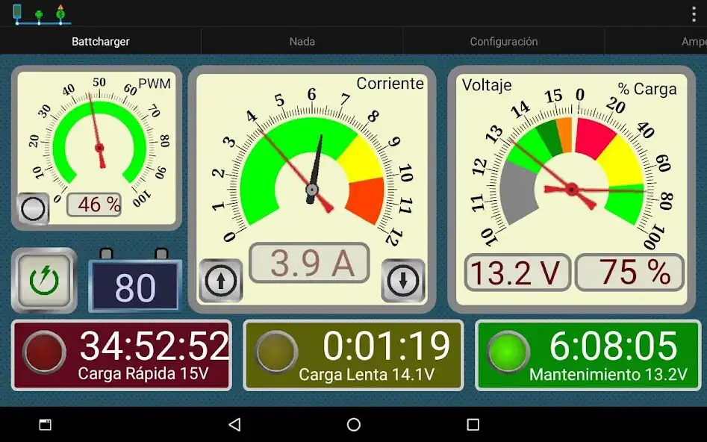The height and width of the screenshot is (442, 707).
Task: Tap the 46 % PWM readout
Action: pos(94,205)
